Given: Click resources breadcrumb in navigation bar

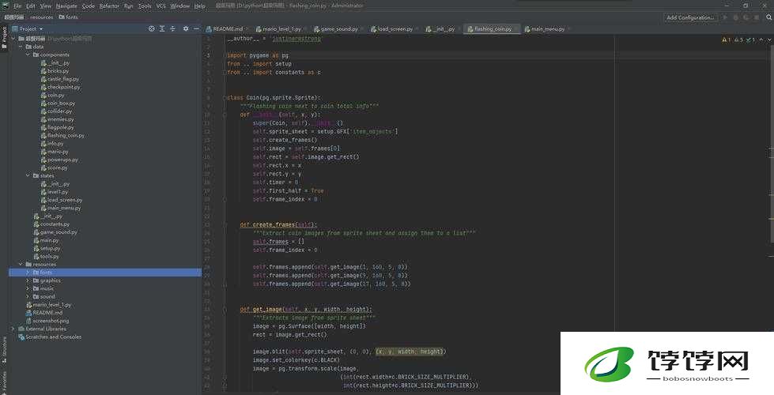Looking at the screenshot, I should [41, 17].
